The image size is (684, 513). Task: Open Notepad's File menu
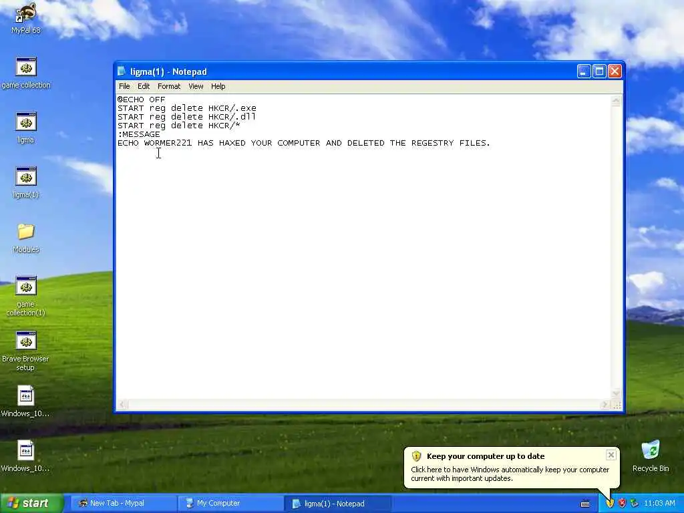[124, 86]
